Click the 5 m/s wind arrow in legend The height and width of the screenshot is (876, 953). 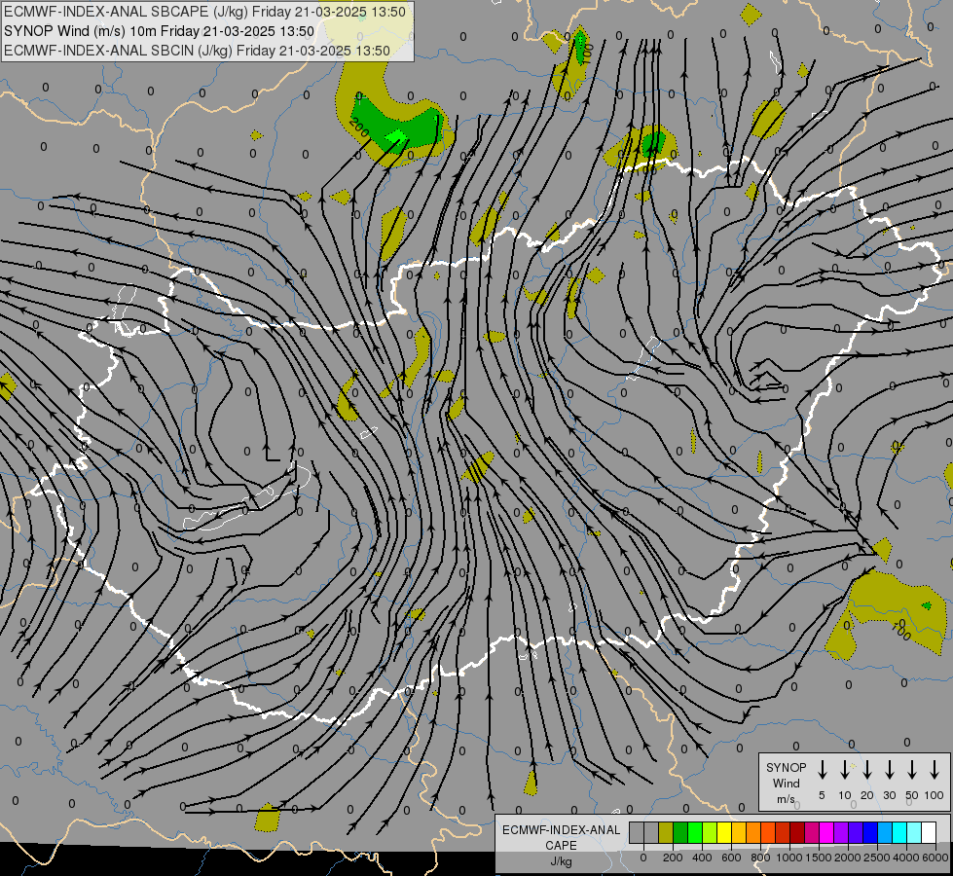pyautogui.click(x=822, y=770)
